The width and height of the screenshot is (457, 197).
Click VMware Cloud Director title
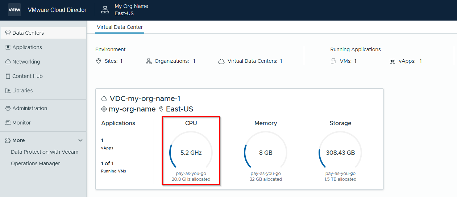(57, 10)
